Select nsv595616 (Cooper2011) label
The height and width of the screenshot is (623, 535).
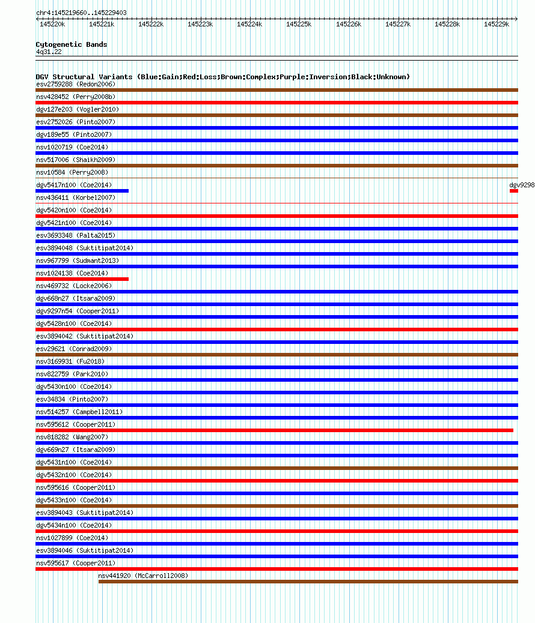point(76,487)
